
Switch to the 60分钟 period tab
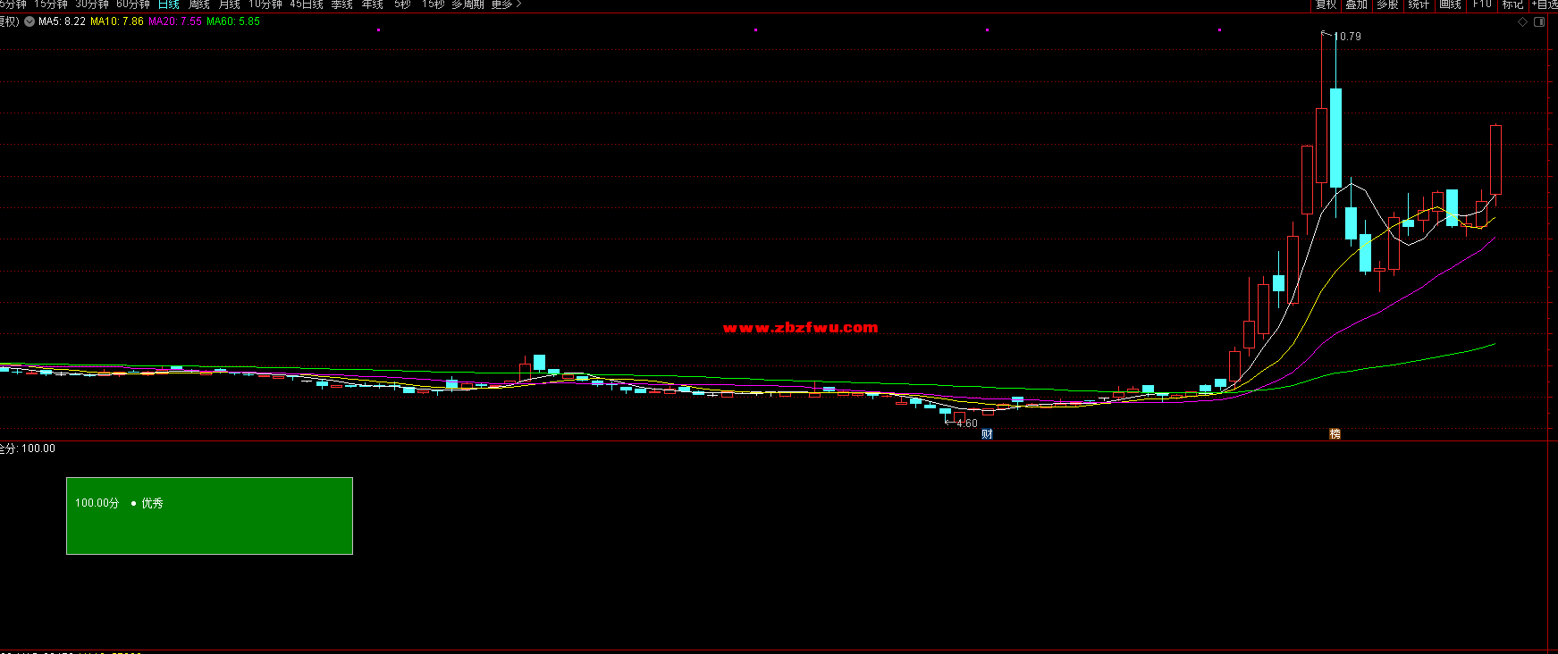pyautogui.click(x=133, y=4)
